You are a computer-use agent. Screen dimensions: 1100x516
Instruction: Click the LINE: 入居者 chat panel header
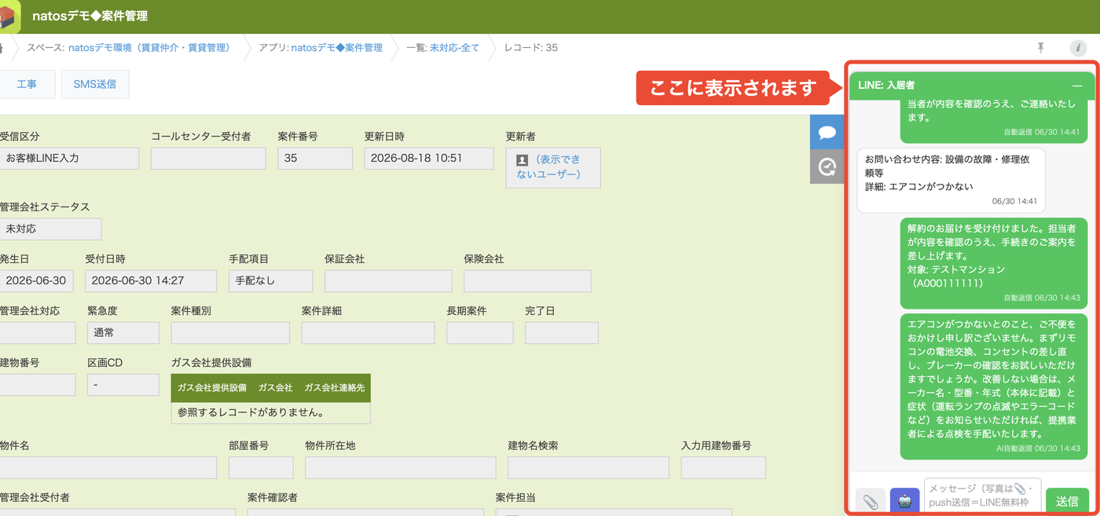click(x=972, y=85)
